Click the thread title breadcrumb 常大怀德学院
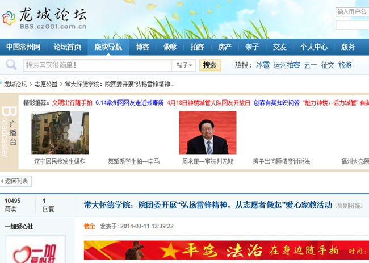This screenshot has width=369, height=263. tap(120, 84)
